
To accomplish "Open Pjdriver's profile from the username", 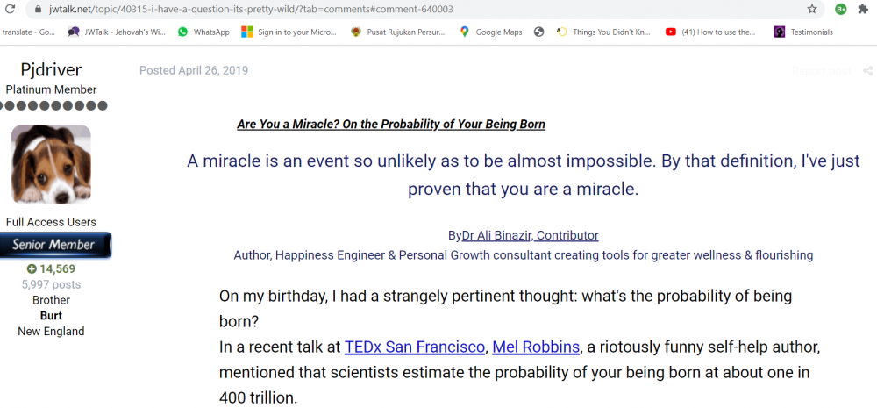I will tap(51, 70).
